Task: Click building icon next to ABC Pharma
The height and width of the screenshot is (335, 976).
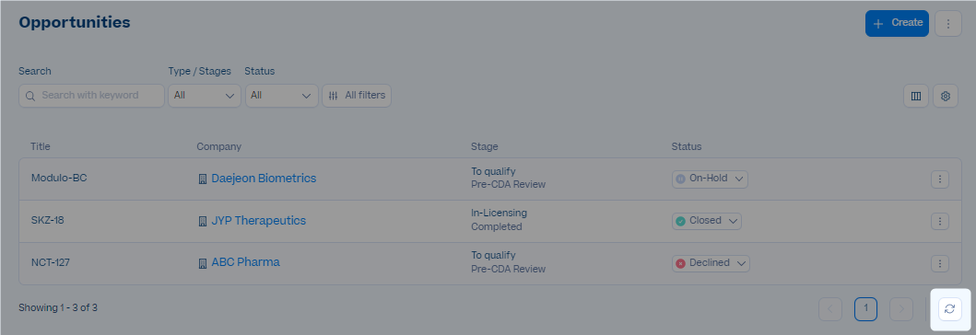Action: tap(202, 263)
